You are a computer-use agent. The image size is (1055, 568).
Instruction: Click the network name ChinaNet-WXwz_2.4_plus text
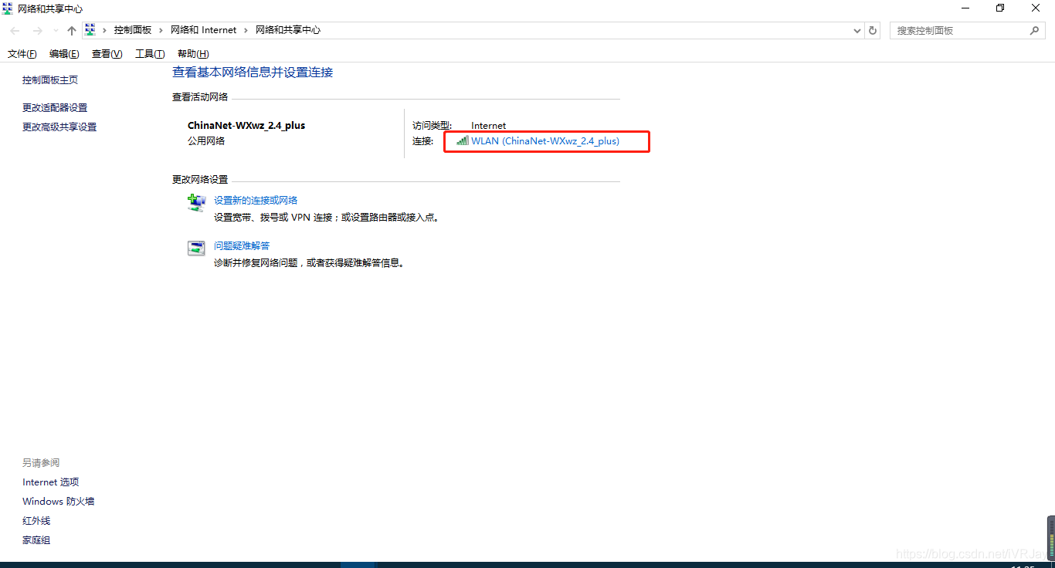click(x=246, y=125)
